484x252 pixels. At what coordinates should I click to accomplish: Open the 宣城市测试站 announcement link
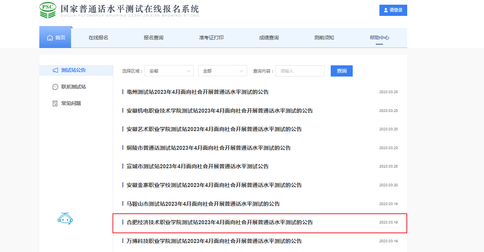point(198,166)
